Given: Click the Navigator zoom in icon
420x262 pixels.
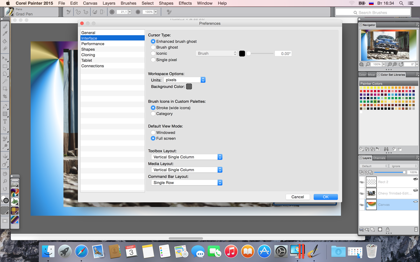Looking at the screenshot, I should pyautogui.click(x=395, y=64).
